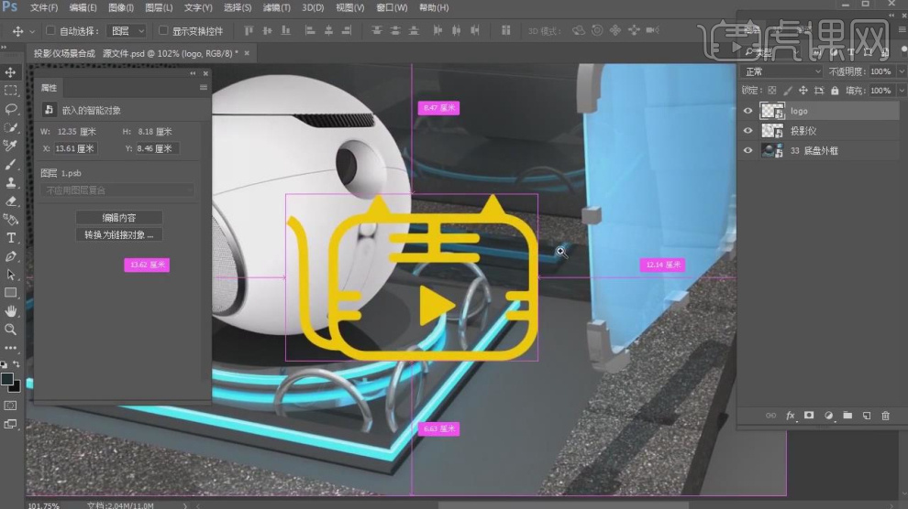Click the foreground color swatch
The height and width of the screenshot is (509, 908).
coord(7,378)
